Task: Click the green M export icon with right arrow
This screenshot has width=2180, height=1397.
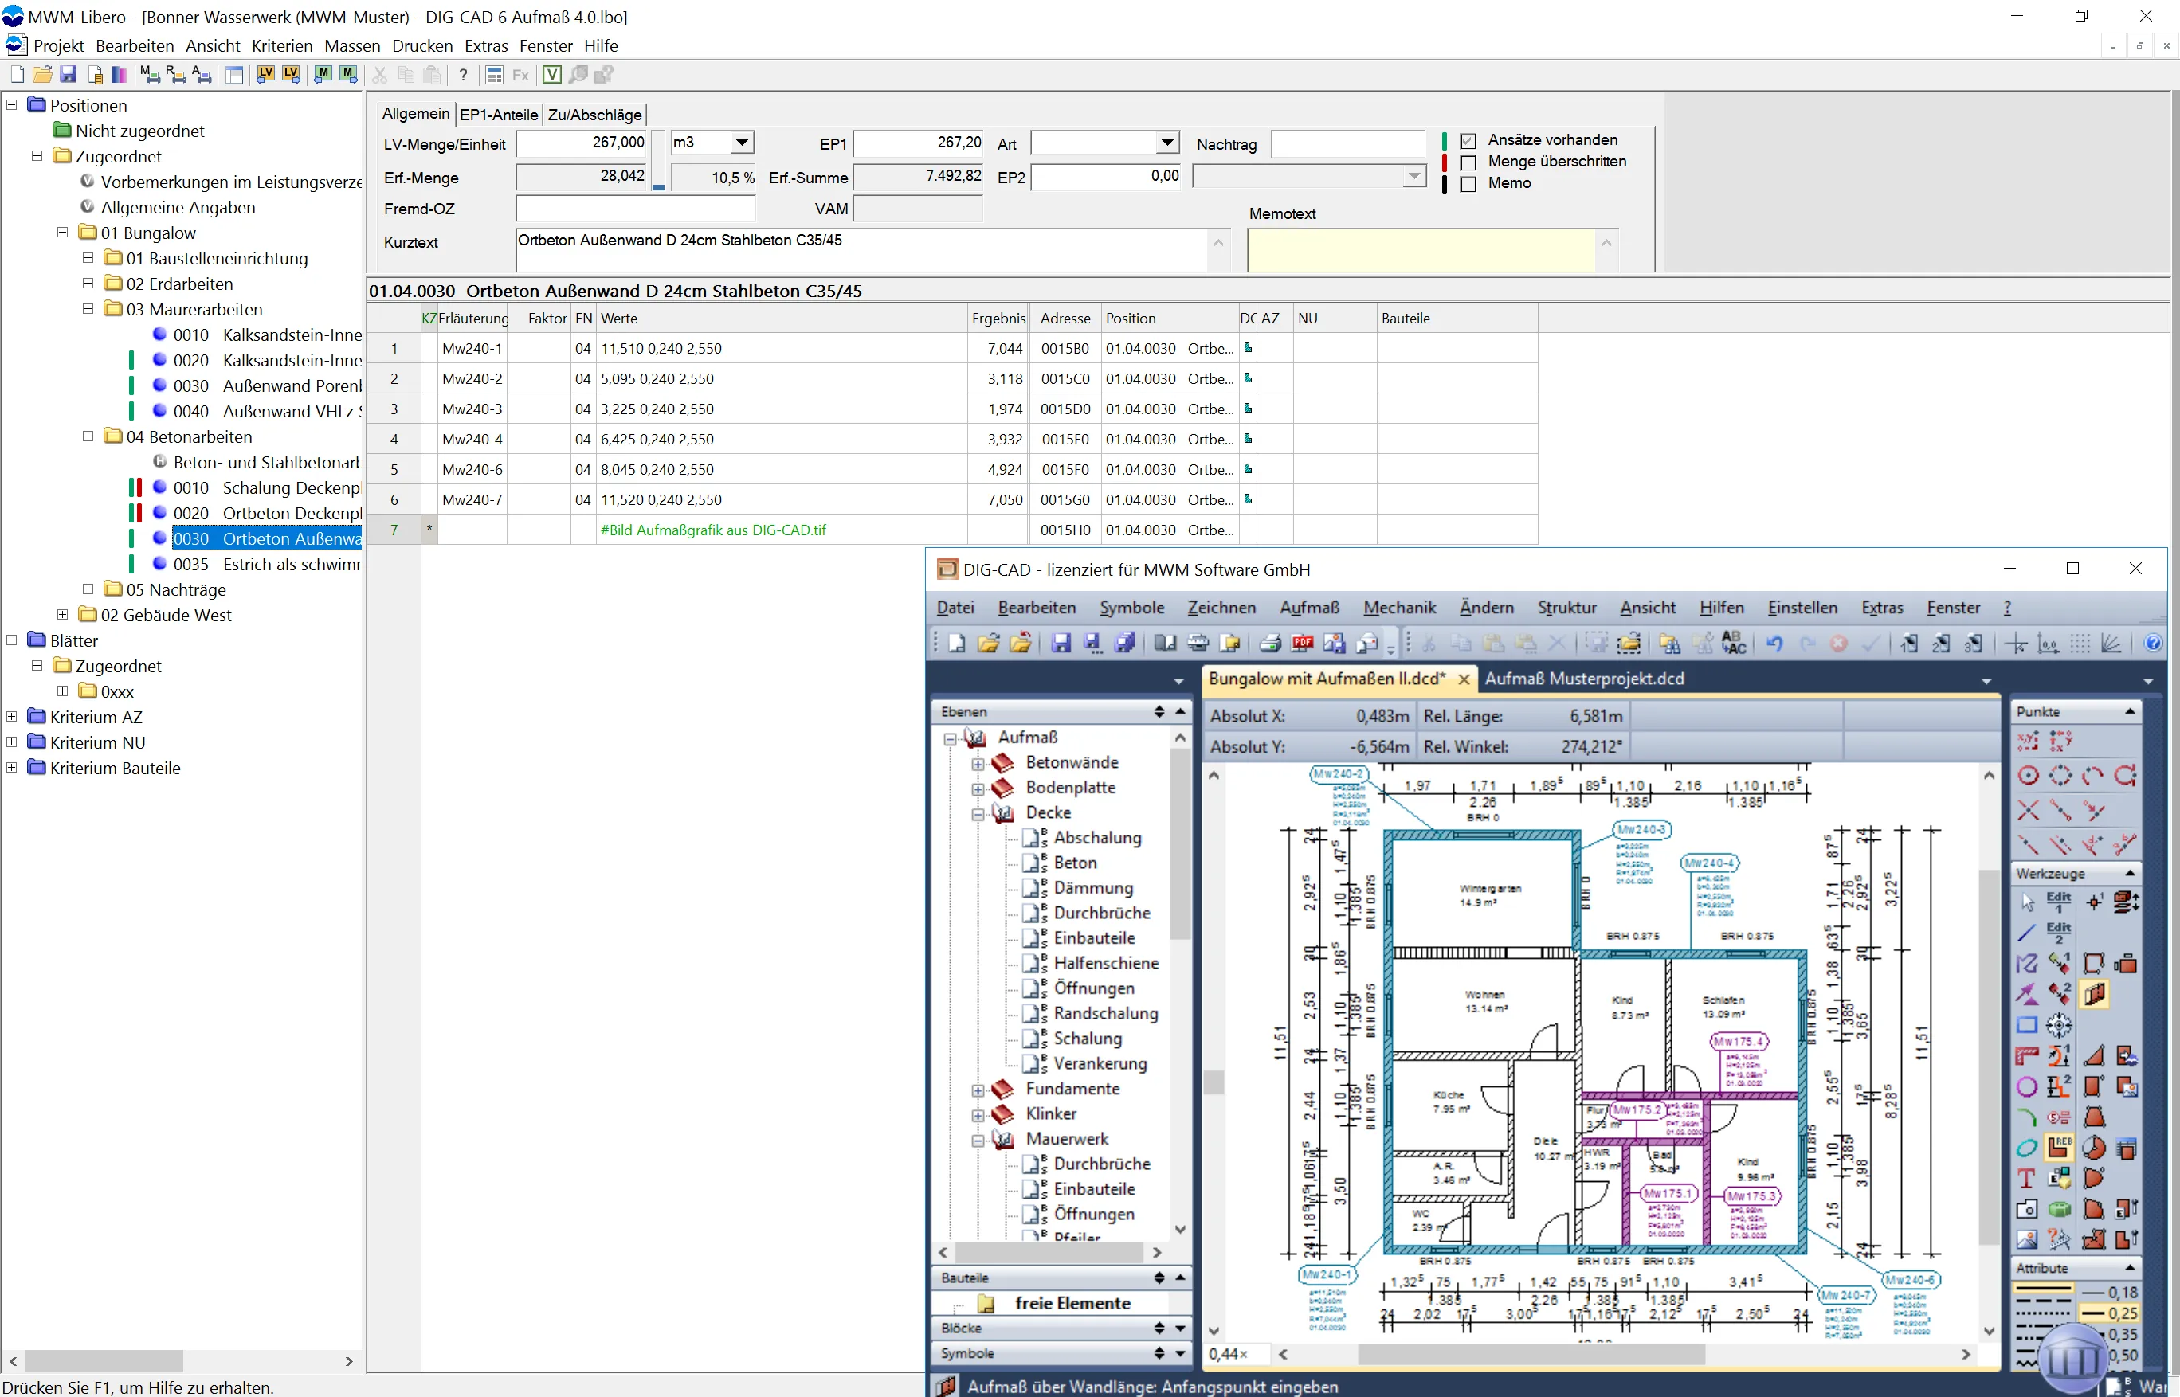Action: coord(348,76)
